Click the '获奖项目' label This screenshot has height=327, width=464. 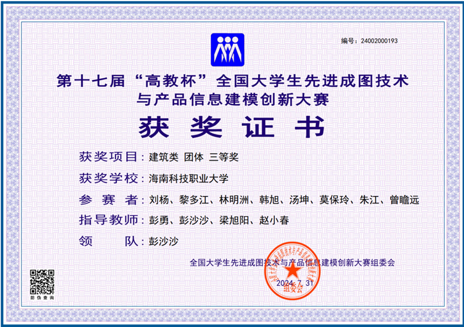(x=108, y=157)
